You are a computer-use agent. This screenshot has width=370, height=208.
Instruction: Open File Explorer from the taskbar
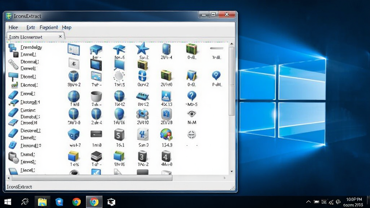(42, 202)
